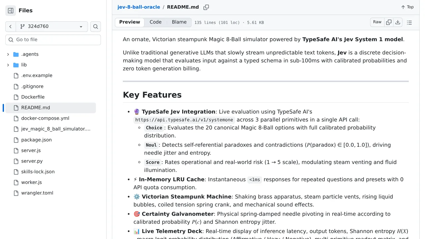
Task: Jump to Top link
Action: pos(407,7)
